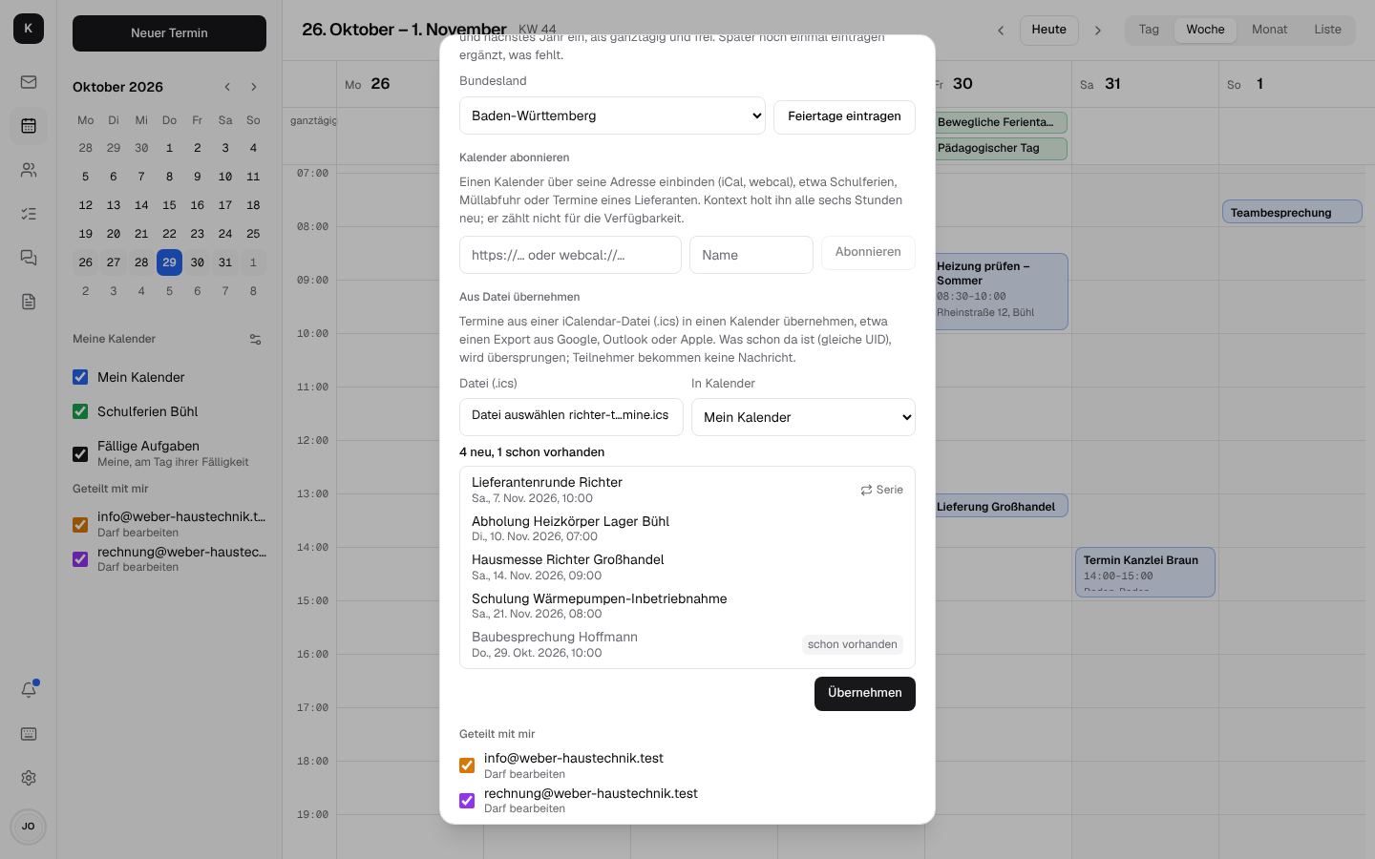Open the documents icon in the sidebar
The width and height of the screenshot is (1375, 859).
click(x=29, y=302)
